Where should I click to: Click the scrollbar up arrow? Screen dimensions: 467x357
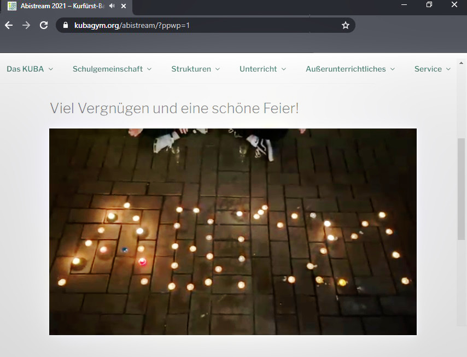[x=461, y=63]
